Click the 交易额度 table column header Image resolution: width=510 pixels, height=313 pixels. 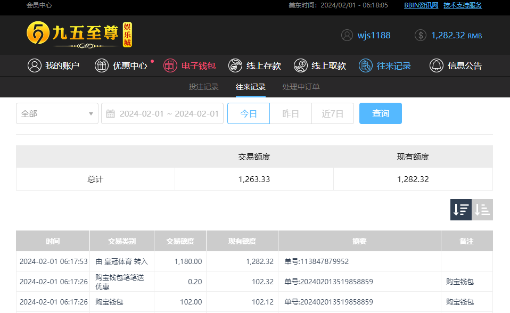180,241
